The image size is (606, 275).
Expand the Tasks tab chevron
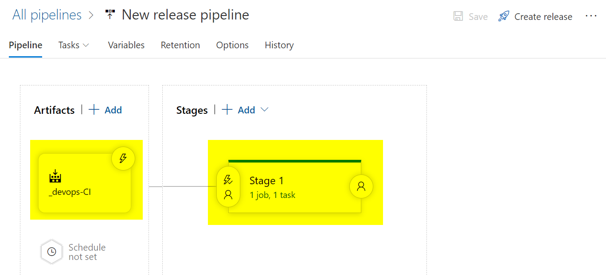(x=86, y=45)
